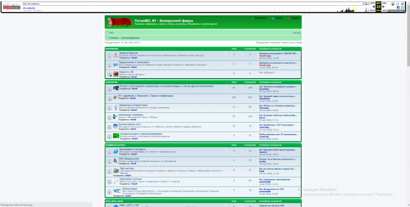The image size is (410, 207).
Task: Share capture via Twitter icon in toolbar
Action: [x=403, y=7]
